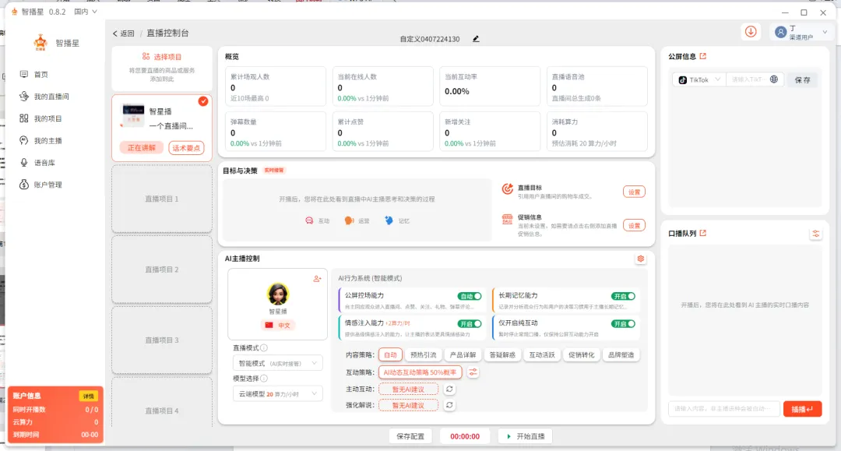Open 账户管理 via its money-bag icon

(x=23, y=184)
